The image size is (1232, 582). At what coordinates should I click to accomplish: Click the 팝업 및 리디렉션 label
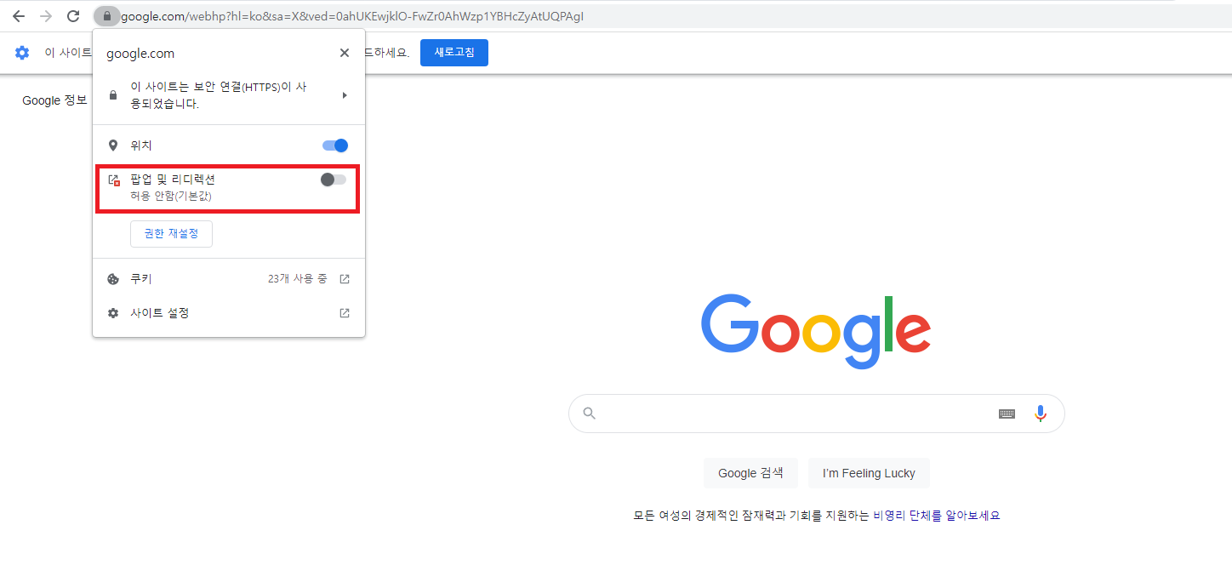[x=173, y=180]
